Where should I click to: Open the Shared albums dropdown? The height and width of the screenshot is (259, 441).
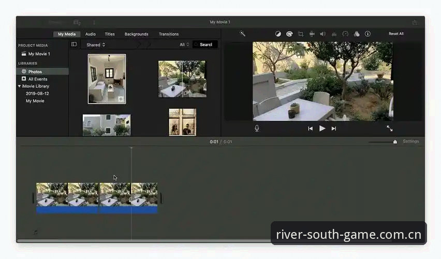(96, 45)
